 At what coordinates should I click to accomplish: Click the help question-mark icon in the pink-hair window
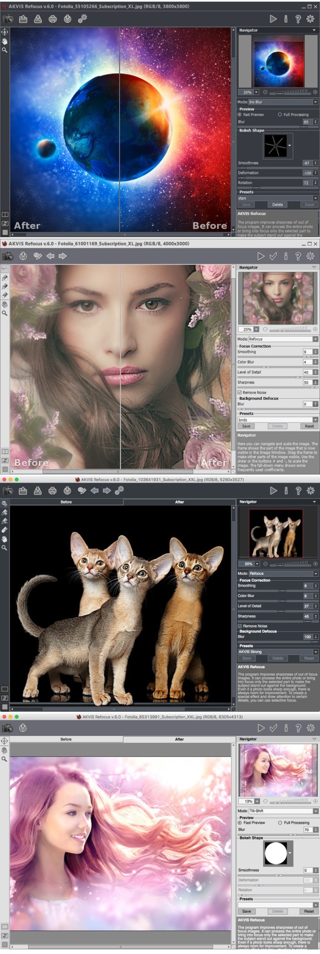pyautogui.click(x=298, y=728)
